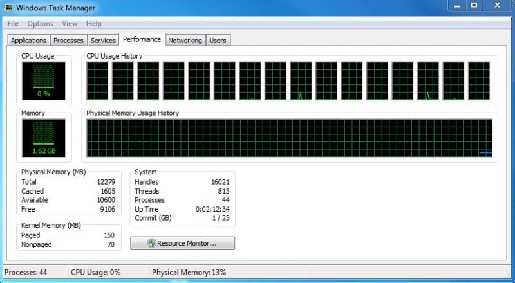Click the Kernel Memory (MB) group label
Screen dimensions: 515x283
[x=51, y=226]
